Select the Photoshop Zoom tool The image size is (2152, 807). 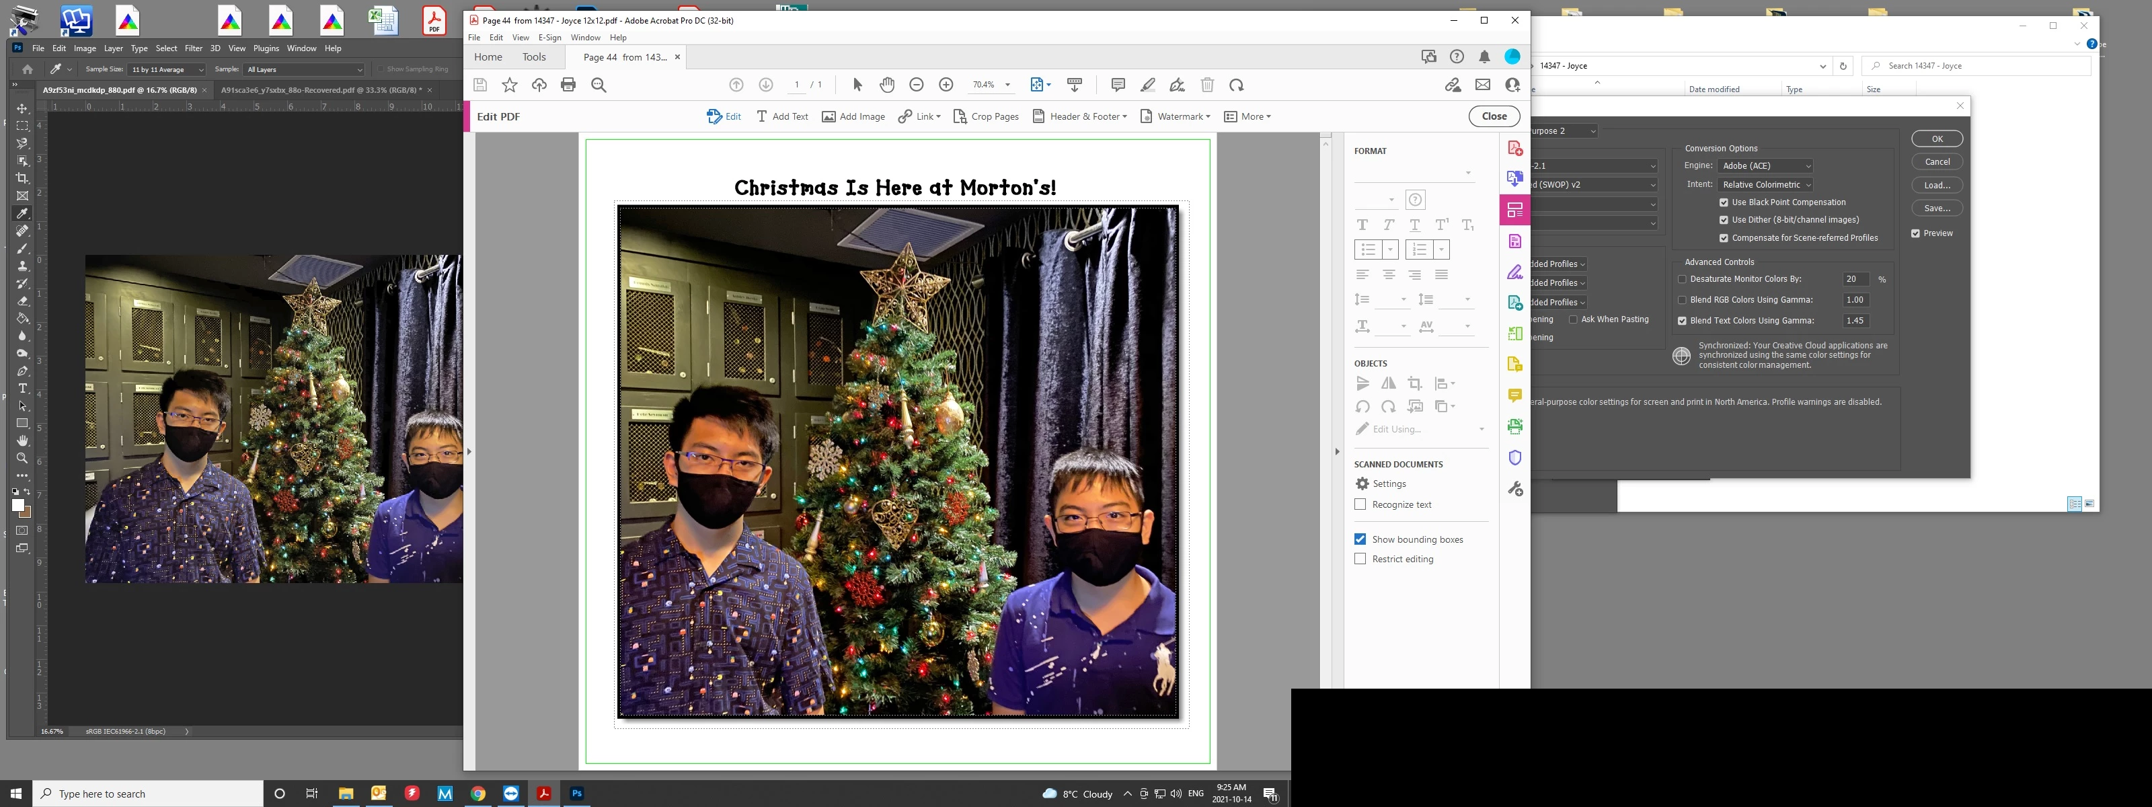click(23, 459)
